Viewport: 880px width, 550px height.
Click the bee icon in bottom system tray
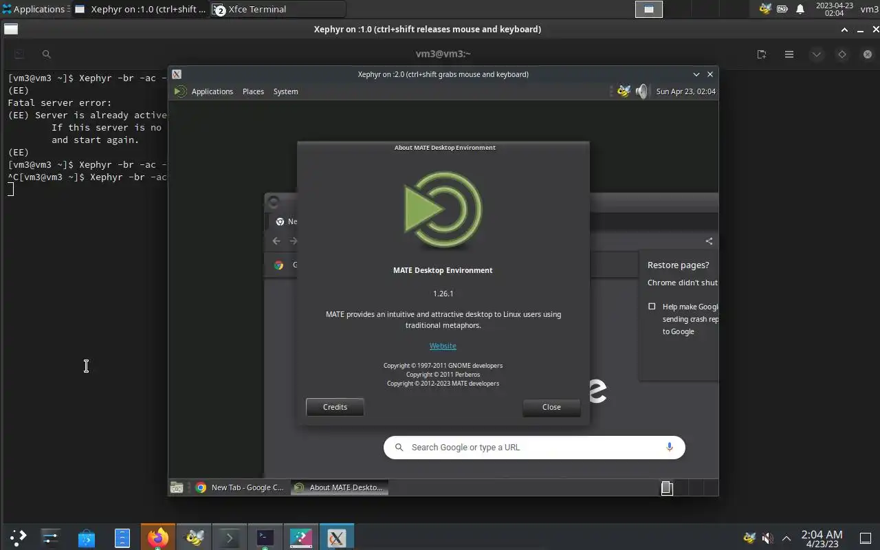click(749, 538)
